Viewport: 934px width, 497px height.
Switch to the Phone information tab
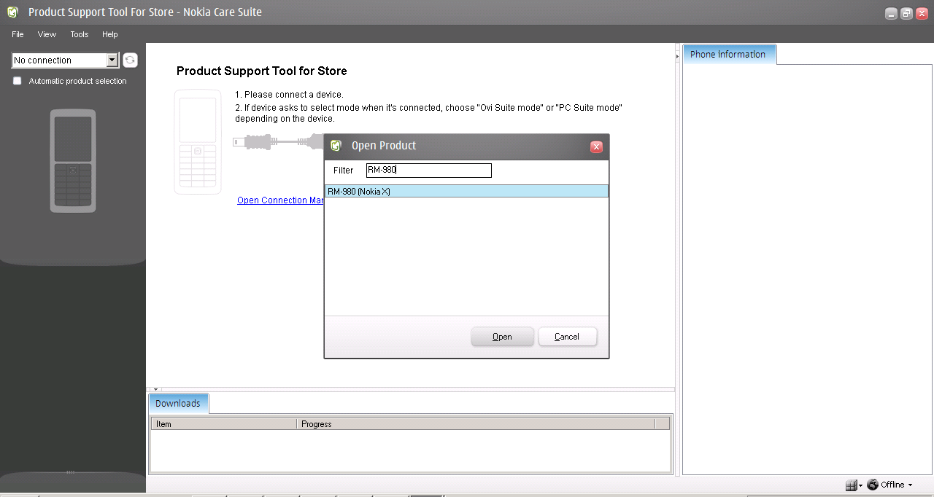pyautogui.click(x=727, y=55)
